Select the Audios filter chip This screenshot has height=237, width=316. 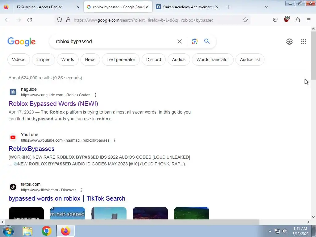point(179,60)
